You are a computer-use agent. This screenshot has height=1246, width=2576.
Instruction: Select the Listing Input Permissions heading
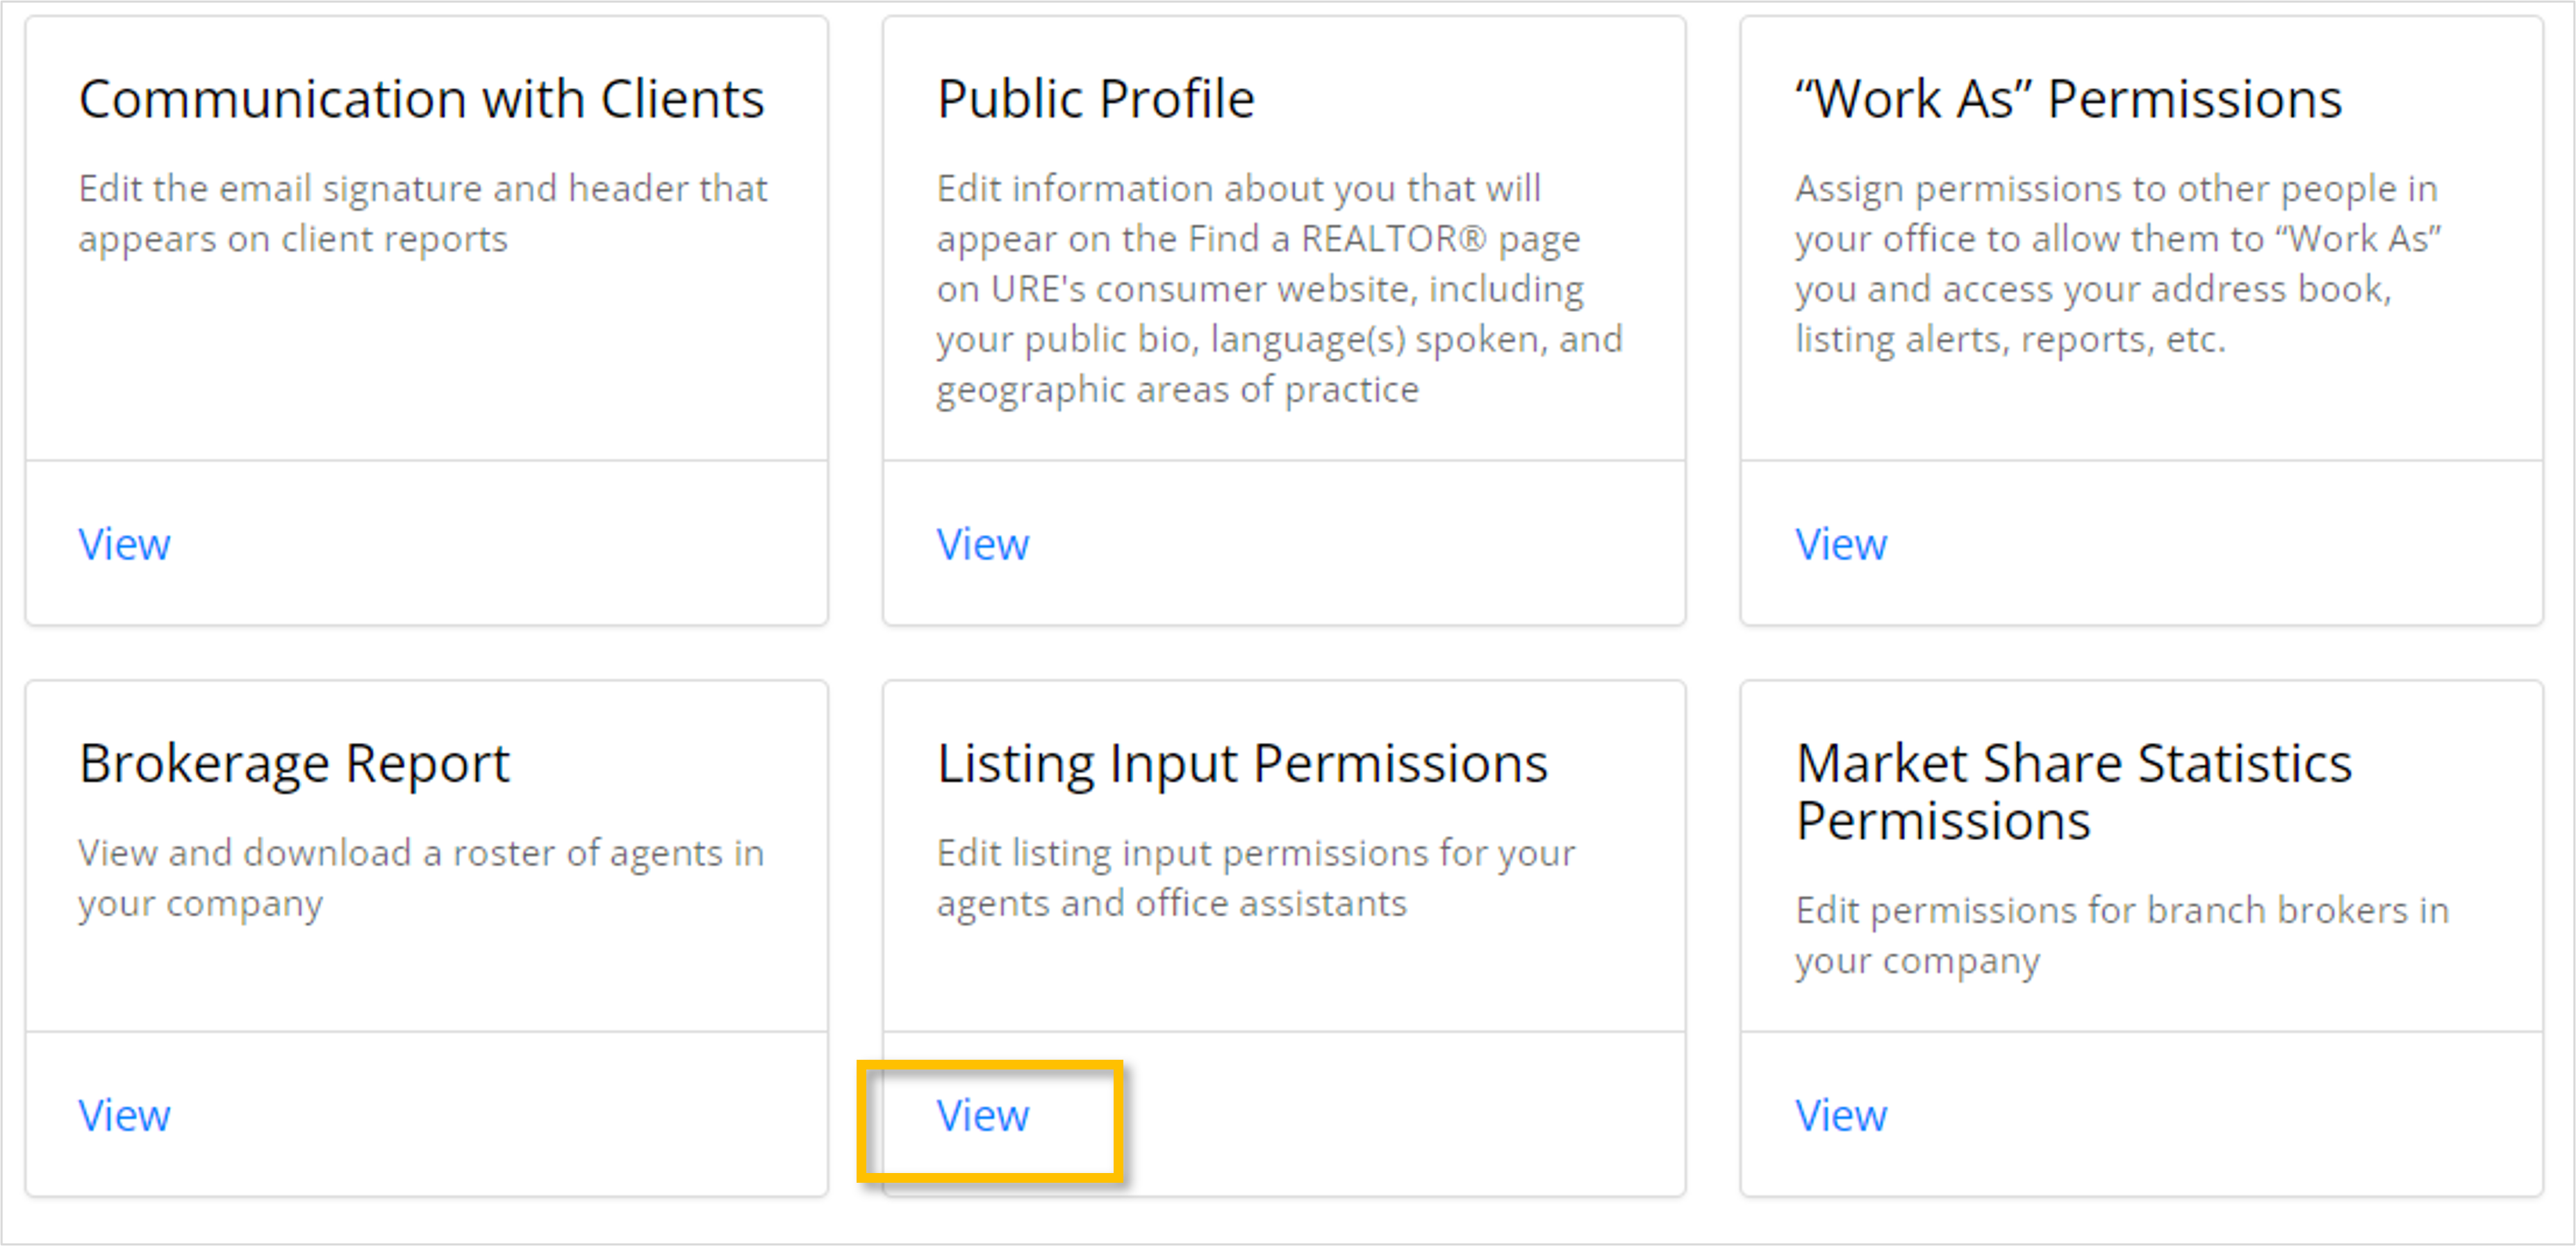tap(1242, 764)
